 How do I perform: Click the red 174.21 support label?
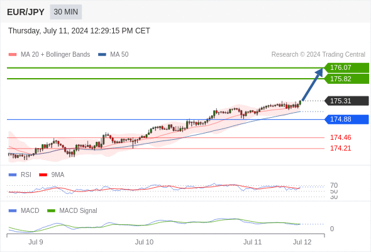[x=340, y=149]
